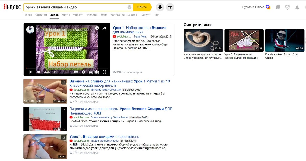306x161 pixels.
Task: Click the Плюс badge icon
Action: pos(268,7)
